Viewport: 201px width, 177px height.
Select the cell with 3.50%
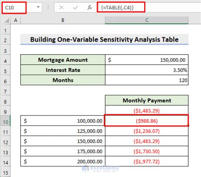point(147,70)
